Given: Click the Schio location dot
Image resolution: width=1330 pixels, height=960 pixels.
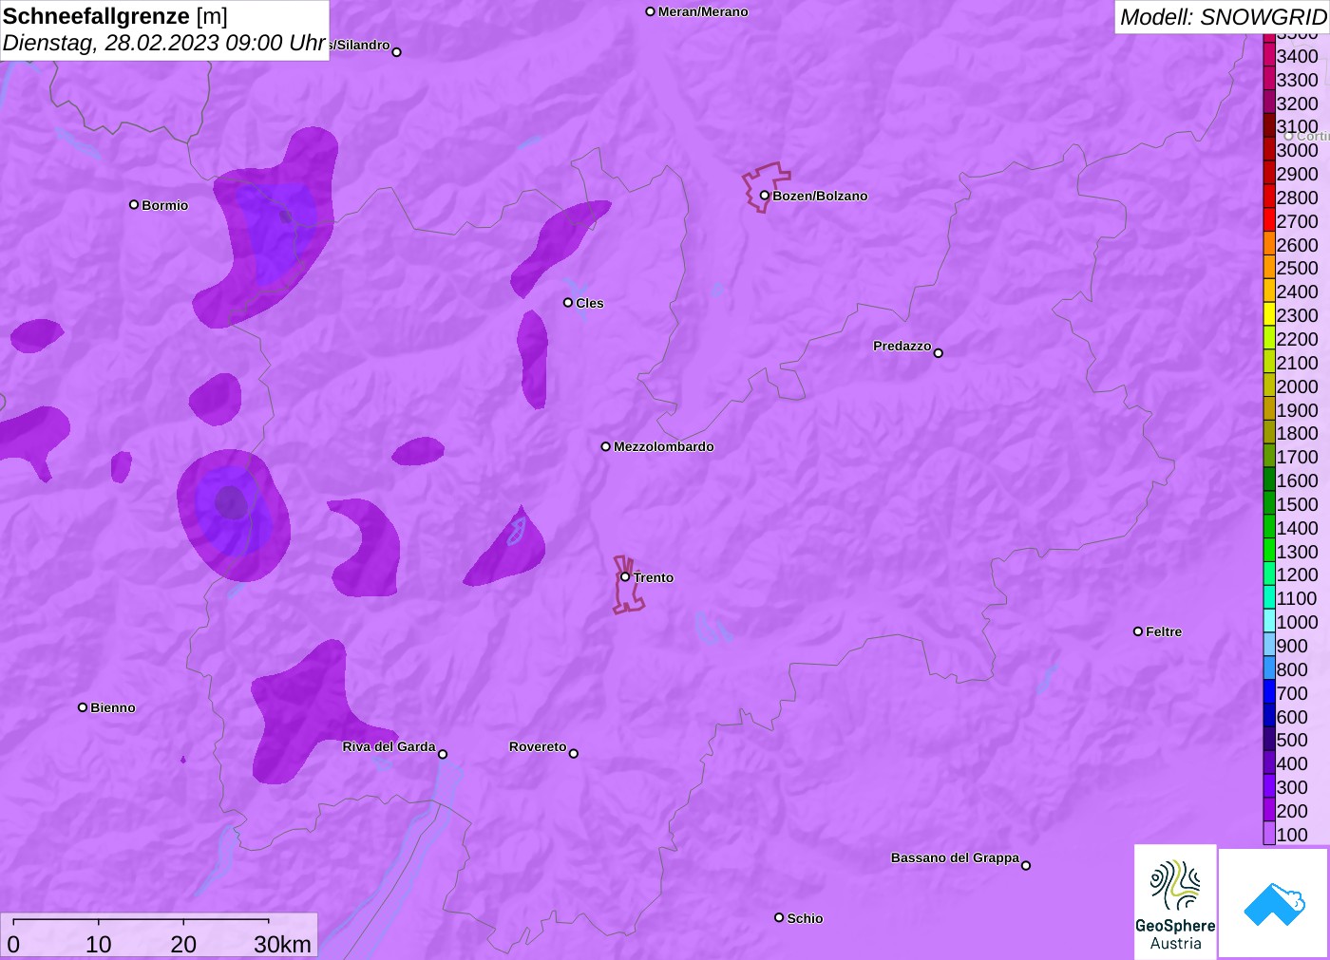Looking at the screenshot, I should tap(779, 917).
